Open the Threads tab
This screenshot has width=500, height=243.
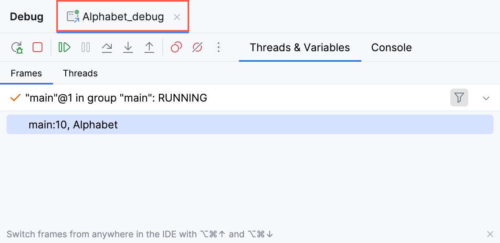click(x=80, y=73)
